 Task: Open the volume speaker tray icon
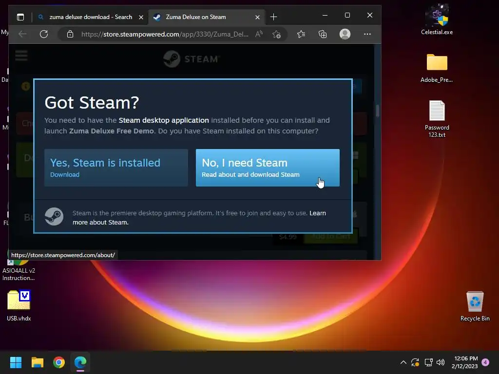tap(441, 362)
